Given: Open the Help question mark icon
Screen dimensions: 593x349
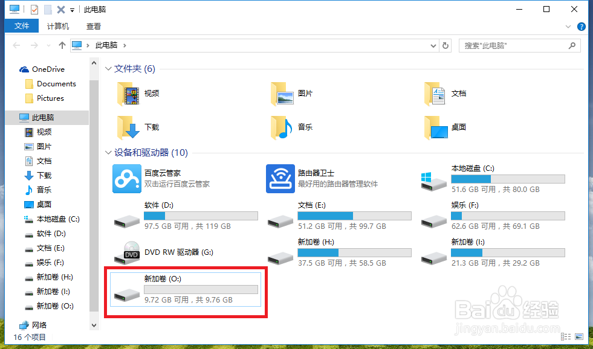Looking at the screenshot, I should pos(582,27).
